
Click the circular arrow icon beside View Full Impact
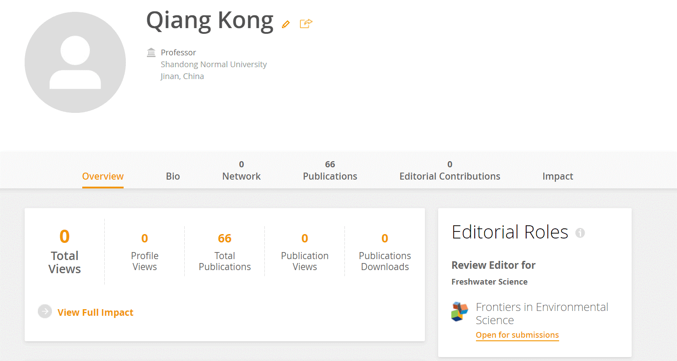pos(45,311)
